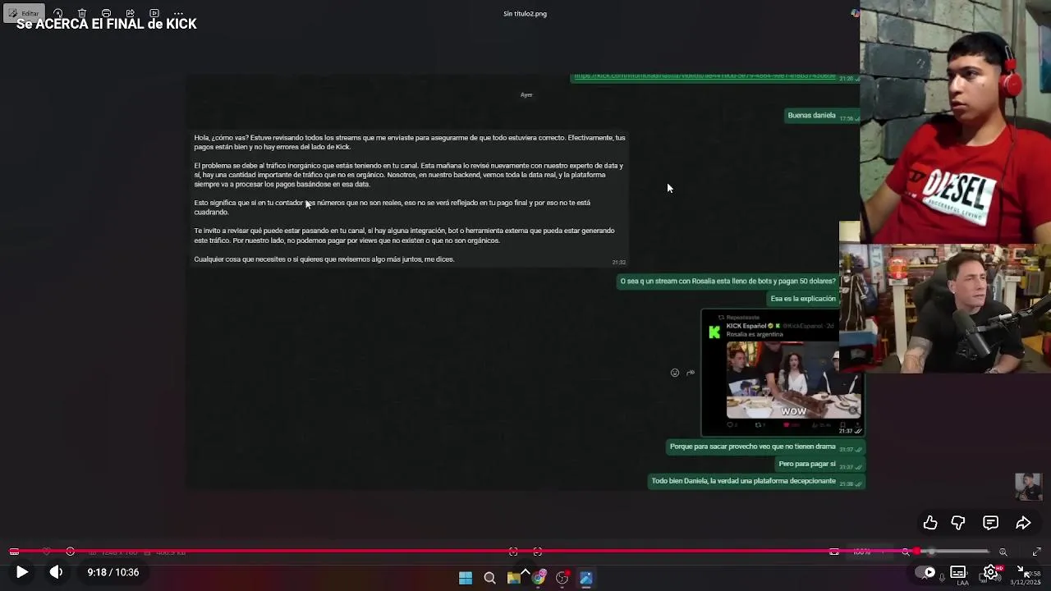
Task: Share the image via the share icon
Action: (130, 13)
